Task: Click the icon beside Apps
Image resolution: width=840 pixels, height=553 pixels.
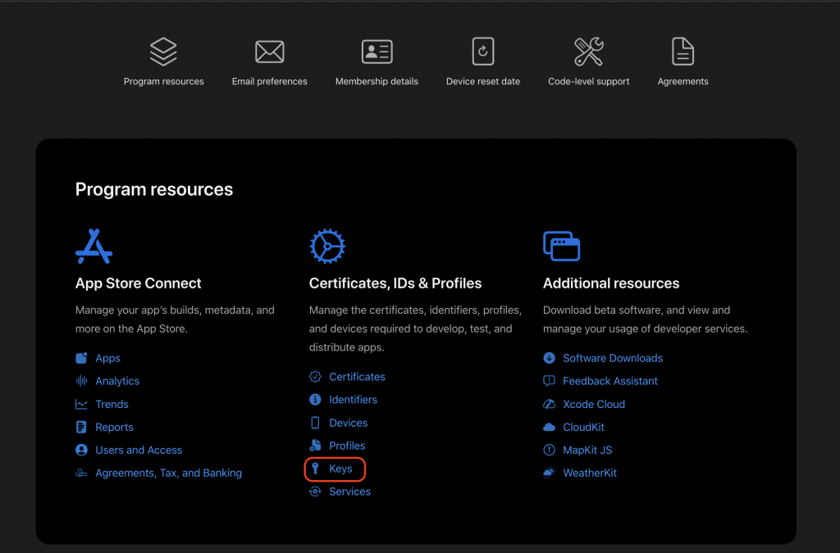Action: pyautogui.click(x=81, y=358)
